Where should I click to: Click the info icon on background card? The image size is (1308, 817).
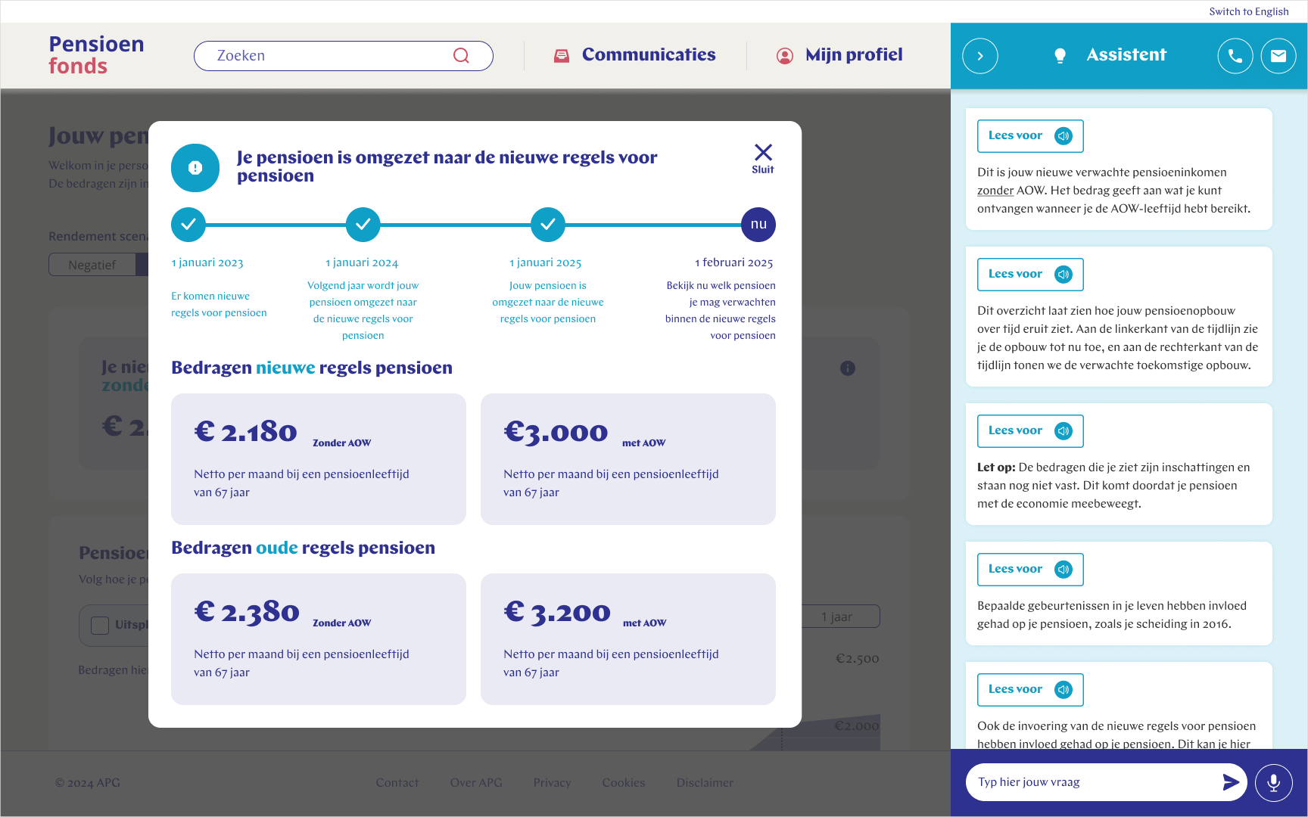click(x=848, y=368)
